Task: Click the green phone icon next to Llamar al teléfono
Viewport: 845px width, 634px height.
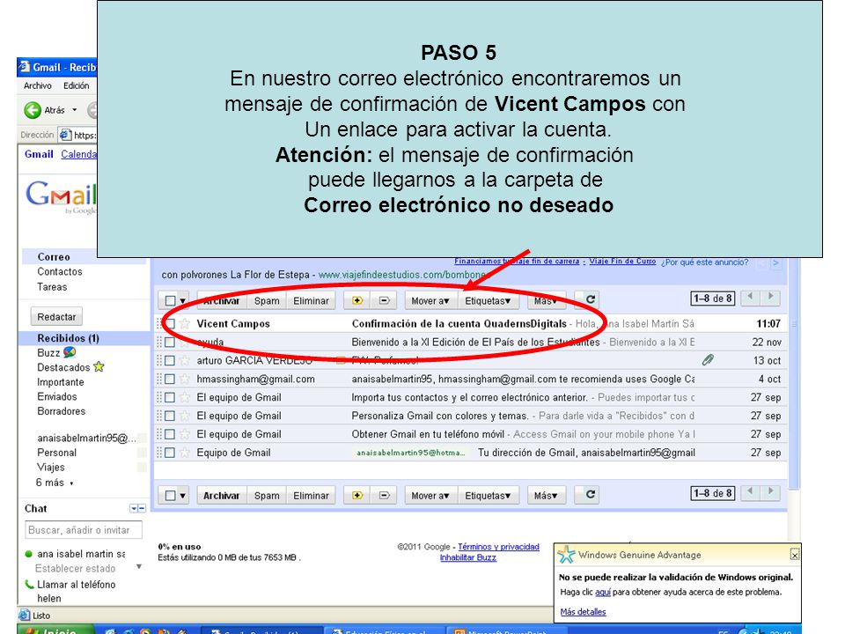Action: pos(30,584)
